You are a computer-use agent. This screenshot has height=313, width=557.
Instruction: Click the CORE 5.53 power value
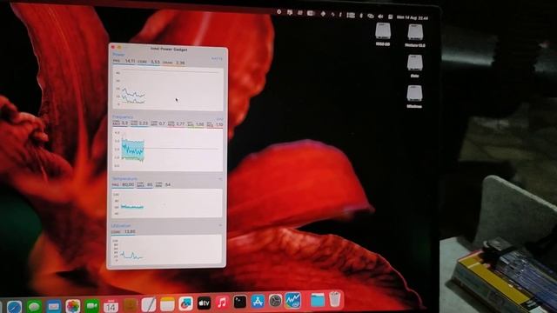pyautogui.click(x=149, y=62)
